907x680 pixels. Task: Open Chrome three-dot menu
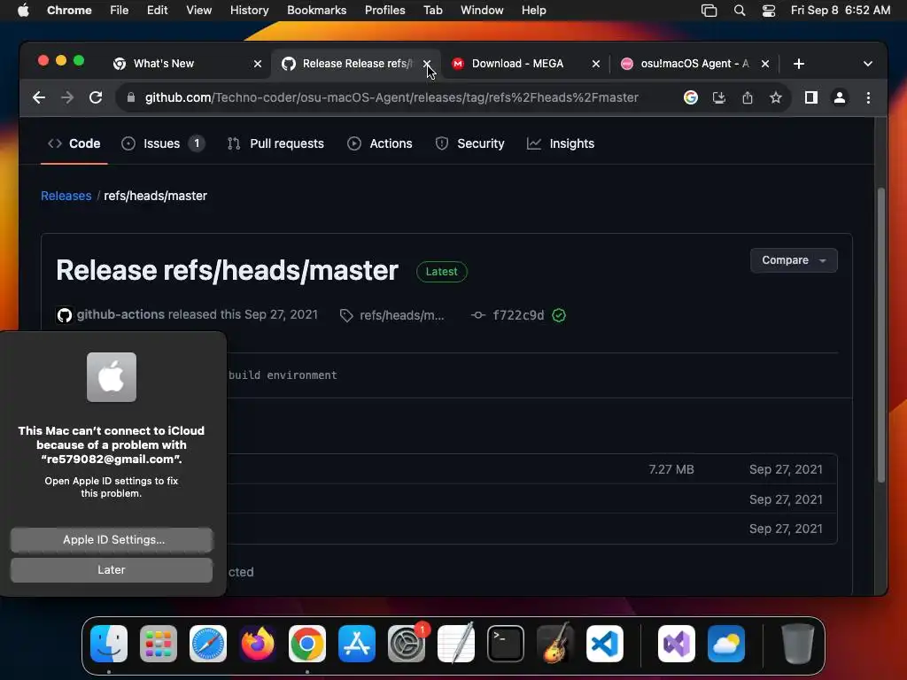tap(868, 97)
